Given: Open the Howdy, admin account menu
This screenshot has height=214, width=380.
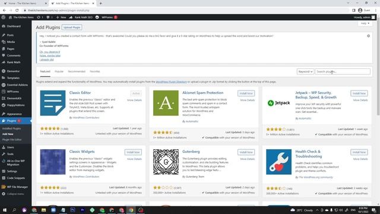Looking at the screenshot, I should (364, 17).
